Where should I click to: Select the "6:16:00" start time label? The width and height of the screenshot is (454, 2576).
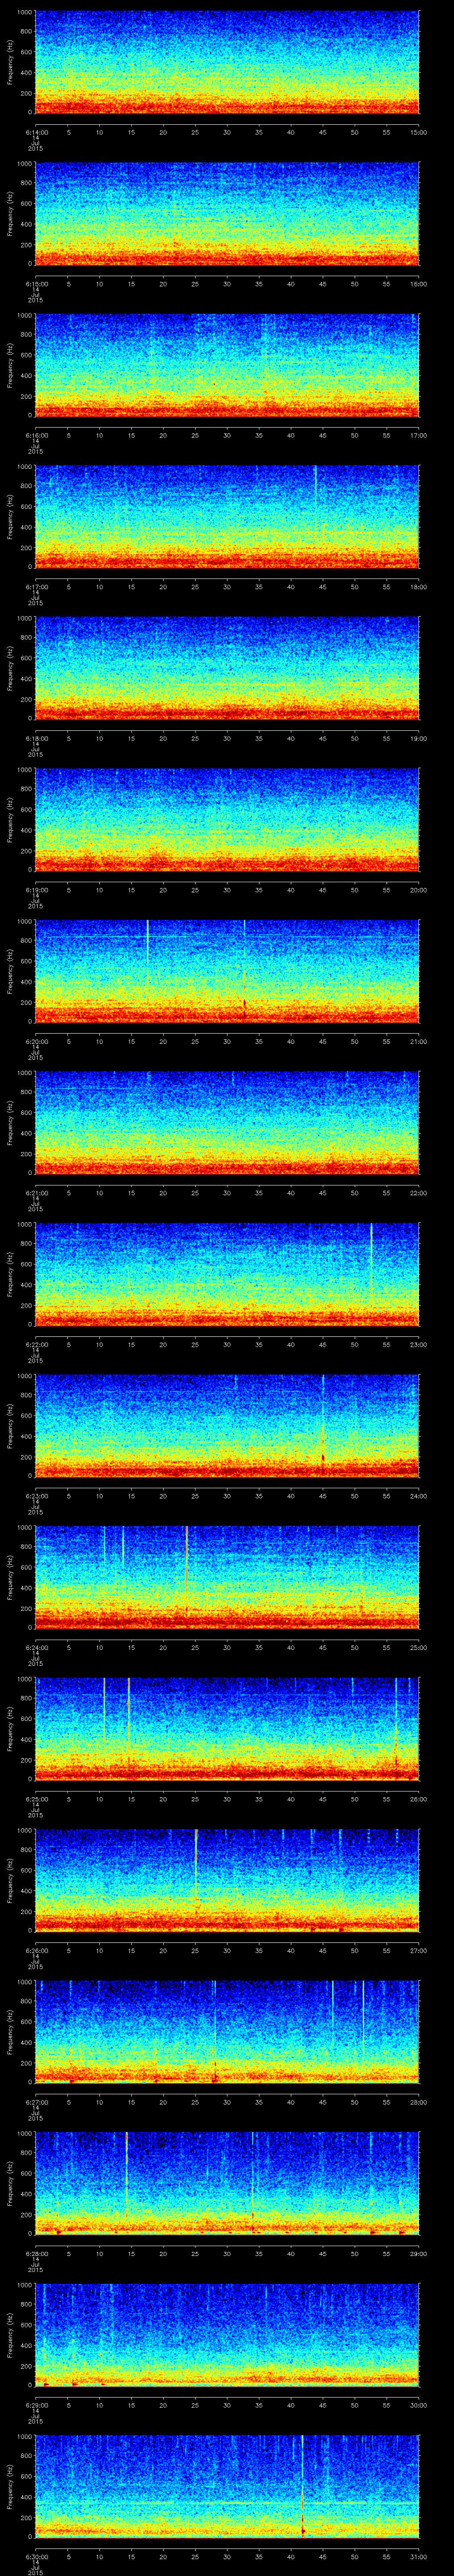tap(36, 435)
